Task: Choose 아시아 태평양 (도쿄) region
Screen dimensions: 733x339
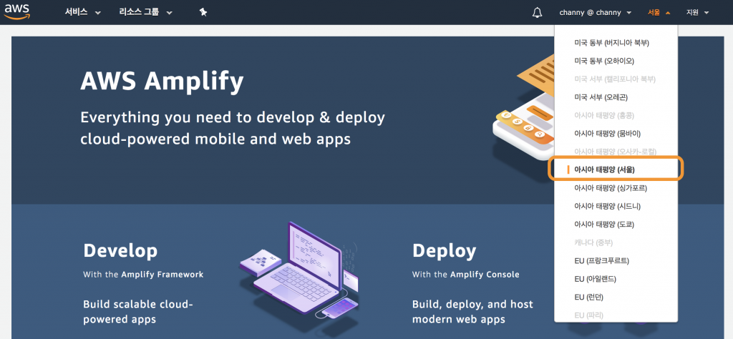Action: pos(604,224)
